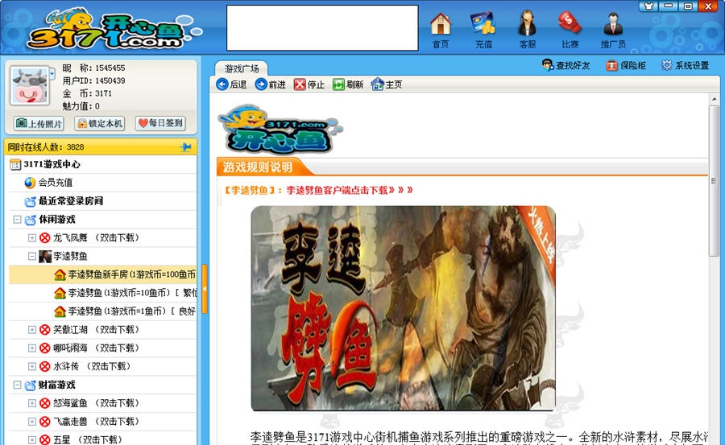This screenshot has height=445, width=725.
Task: Expand the 飞禽走兽 game node
Action: [32, 422]
